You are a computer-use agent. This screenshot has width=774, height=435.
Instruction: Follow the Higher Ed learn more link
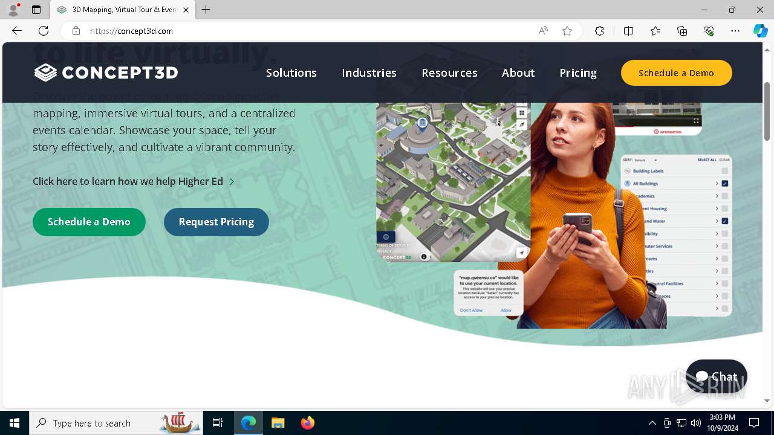[134, 181]
